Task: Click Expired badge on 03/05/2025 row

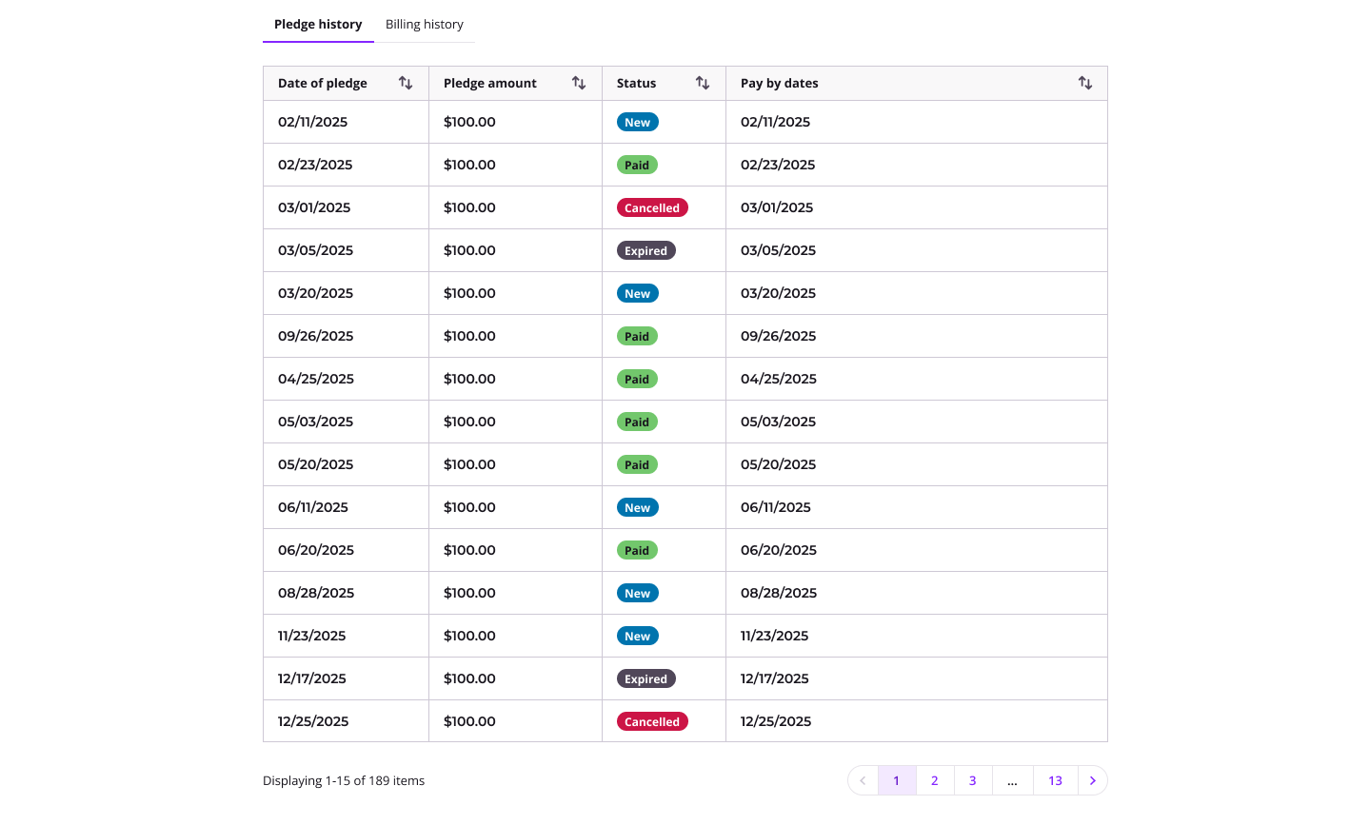Action: tap(645, 251)
